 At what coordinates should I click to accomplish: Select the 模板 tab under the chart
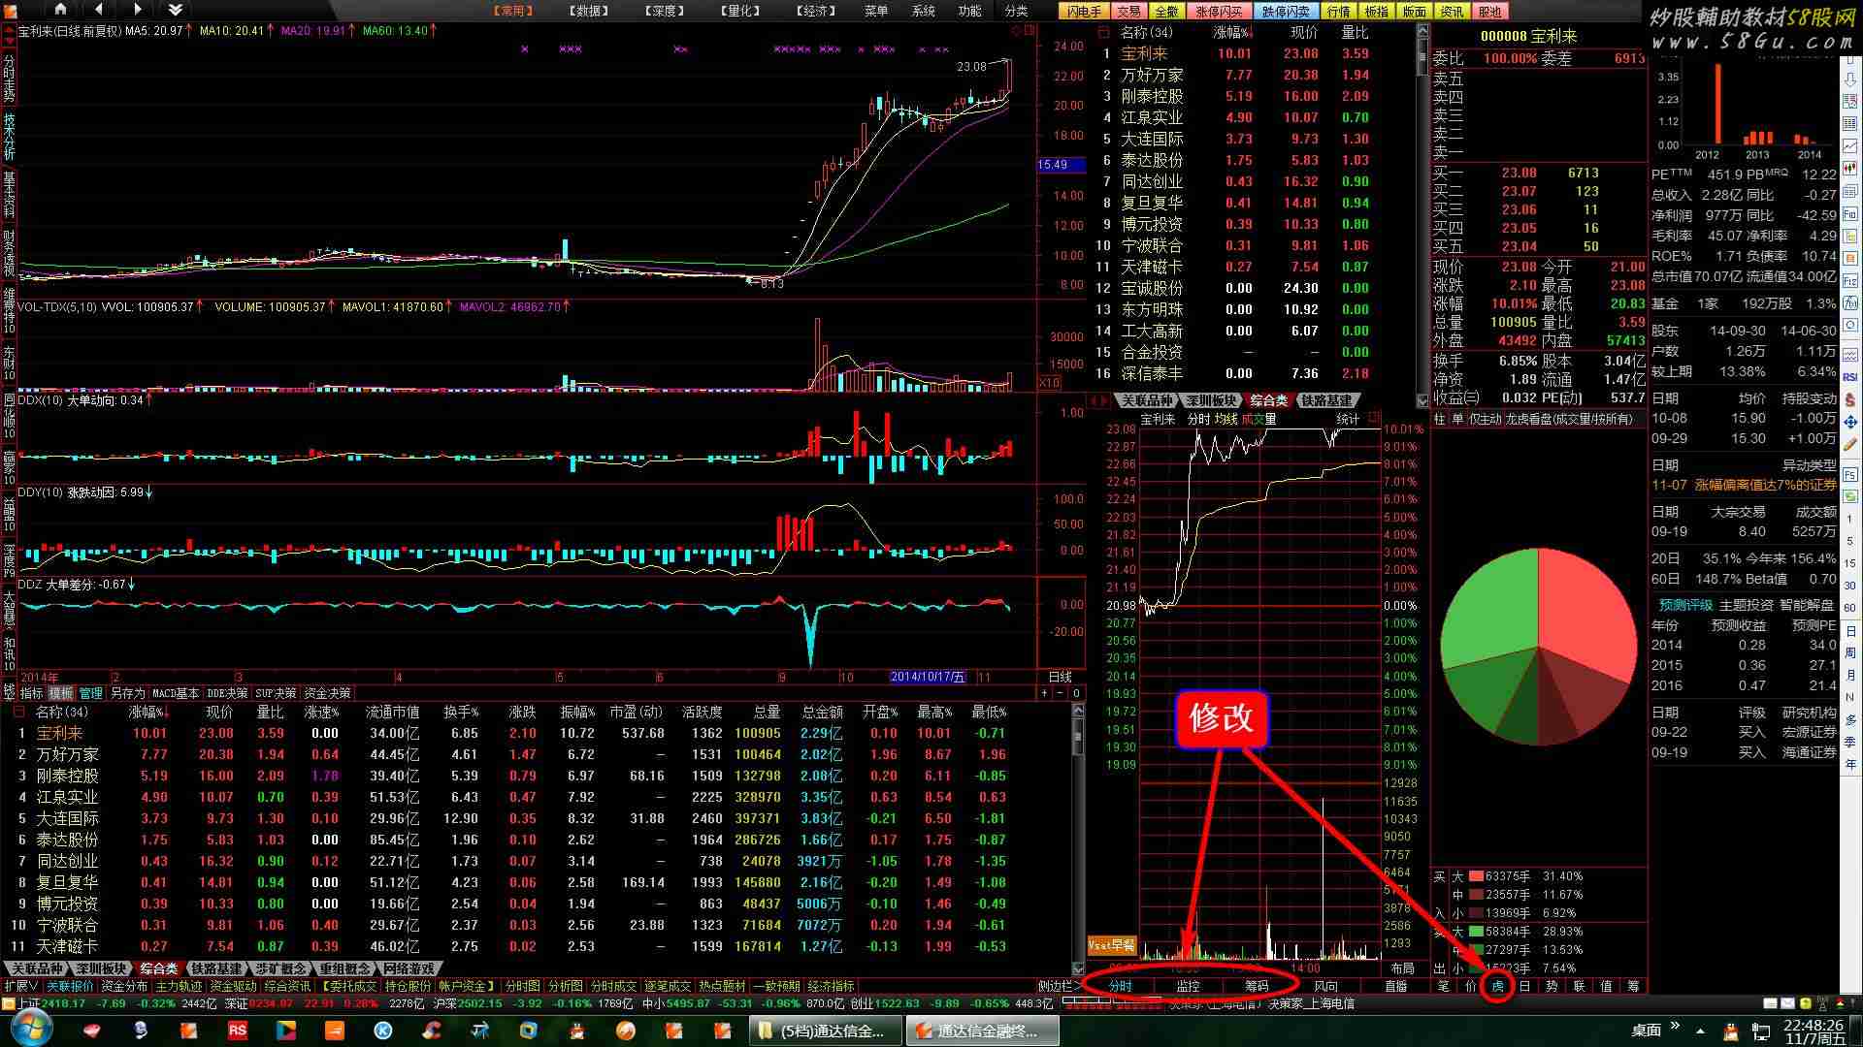[61, 693]
